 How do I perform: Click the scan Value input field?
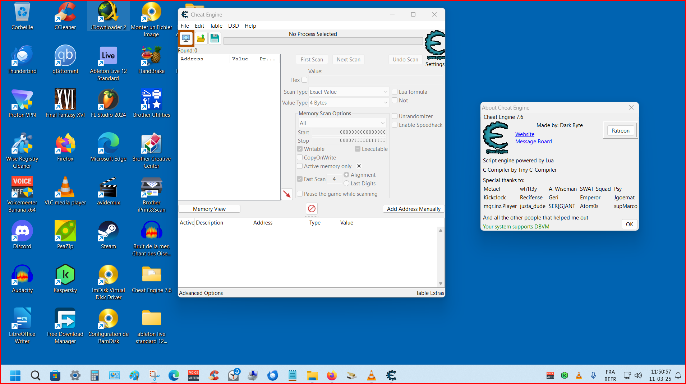376,80
